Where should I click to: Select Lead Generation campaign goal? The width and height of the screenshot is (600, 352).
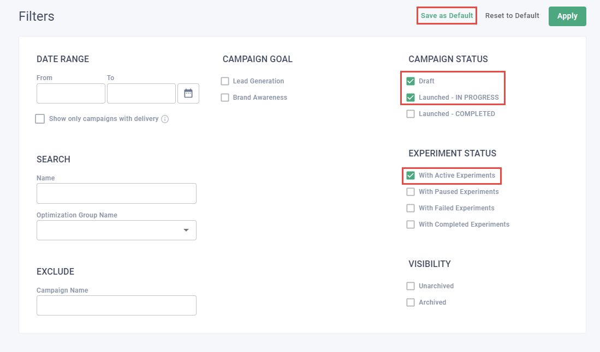(225, 81)
